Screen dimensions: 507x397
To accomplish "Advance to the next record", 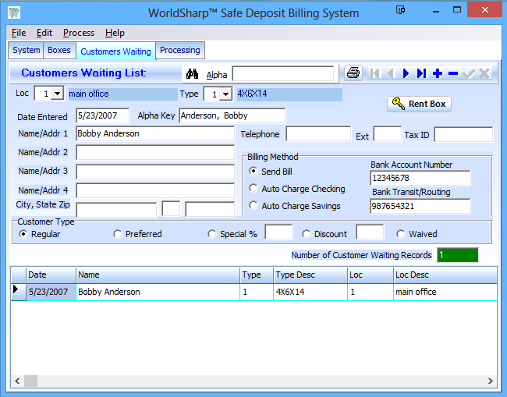I will (406, 73).
